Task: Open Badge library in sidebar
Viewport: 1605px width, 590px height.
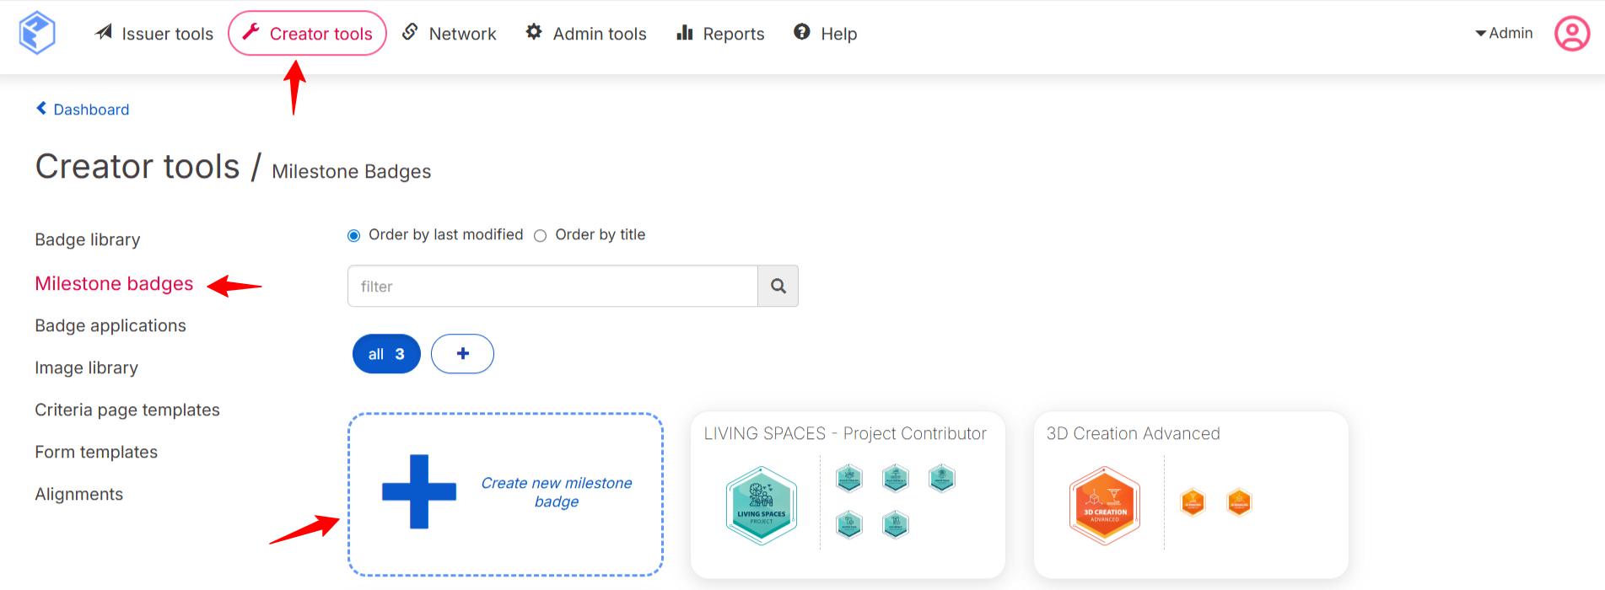Action: tap(88, 240)
